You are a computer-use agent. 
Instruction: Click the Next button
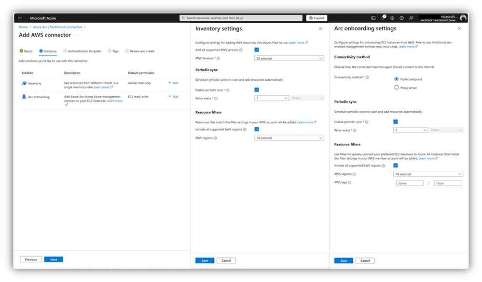point(54,260)
